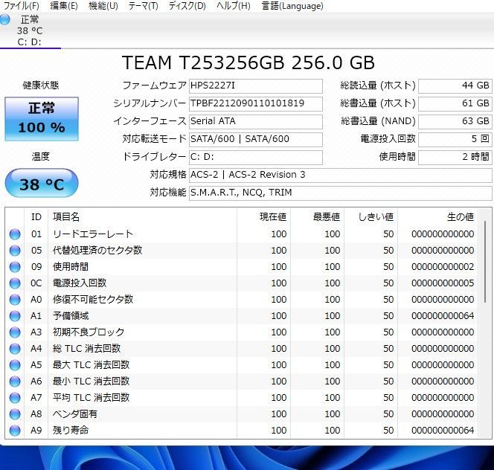
Task: Select the 使用時間 row in the SMART table
Action: [x=243, y=267]
